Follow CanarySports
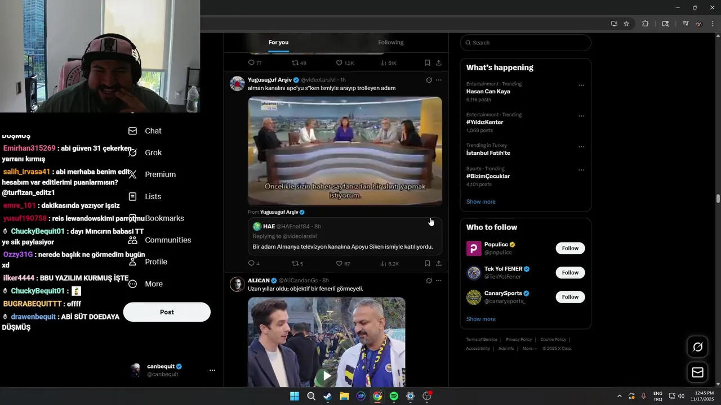The image size is (721, 405). (570, 297)
